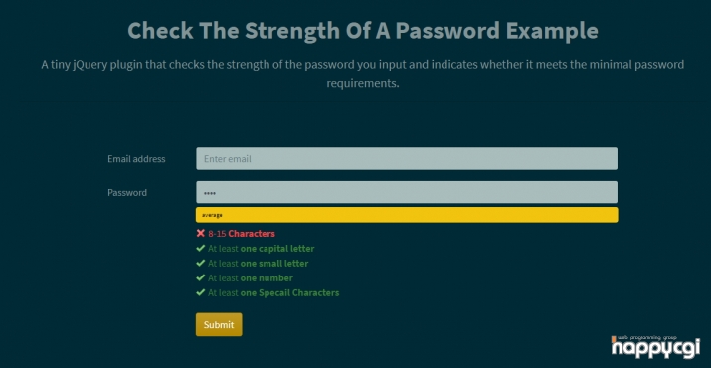This screenshot has height=368, width=711.
Task: Click the red X icon beside 8-15 Characters
Action: (x=201, y=234)
